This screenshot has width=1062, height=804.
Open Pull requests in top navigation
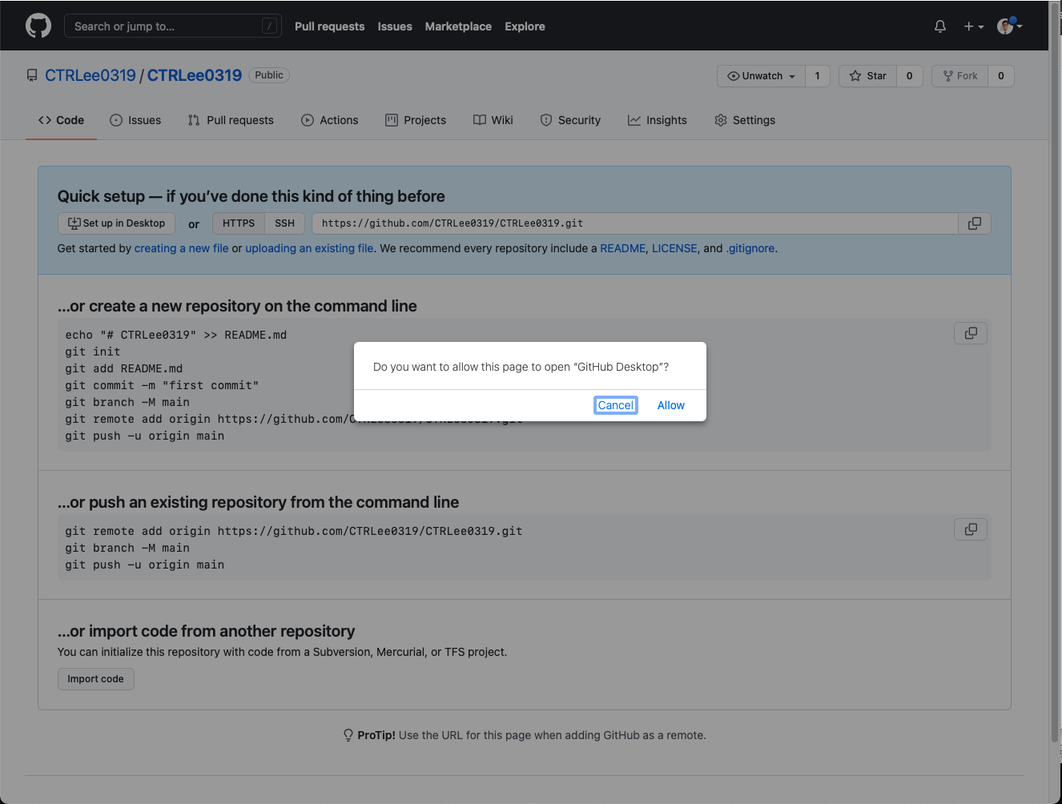tap(329, 26)
